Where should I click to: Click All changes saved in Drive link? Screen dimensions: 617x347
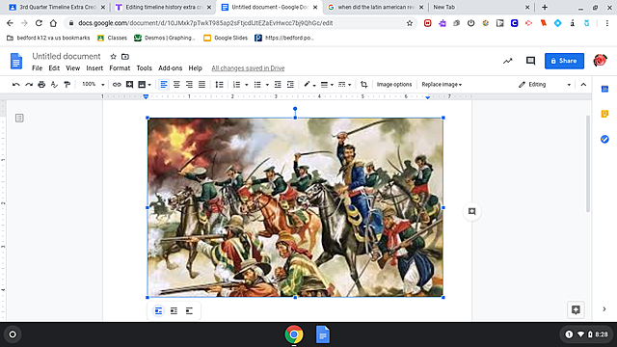coord(248,68)
